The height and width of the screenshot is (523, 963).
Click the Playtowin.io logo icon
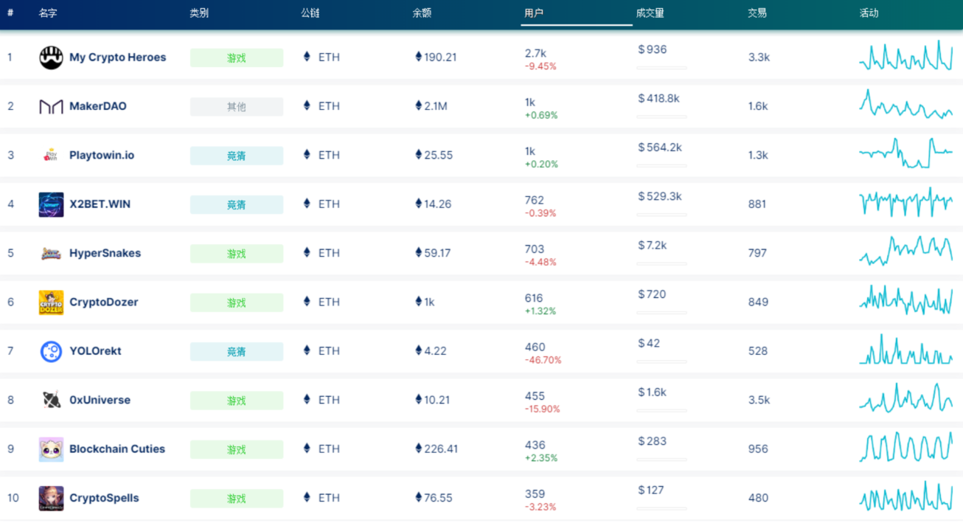pos(51,156)
